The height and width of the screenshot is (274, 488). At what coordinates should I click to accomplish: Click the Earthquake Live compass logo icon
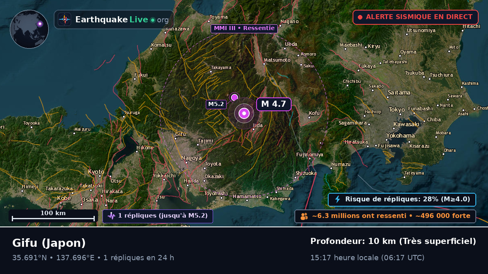(64, 19)
